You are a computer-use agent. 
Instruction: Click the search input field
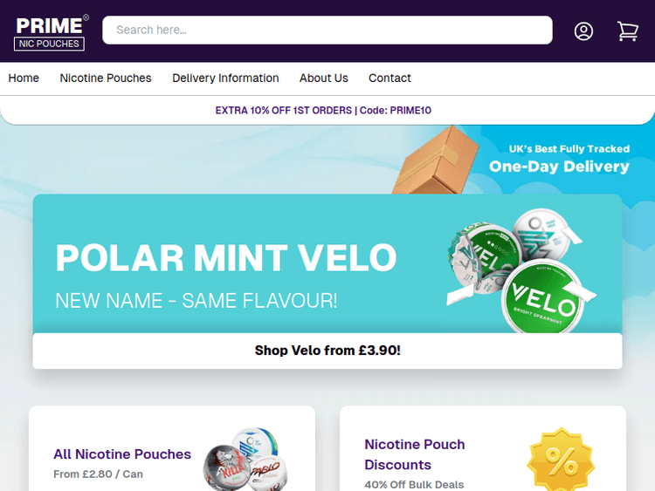coord(327,30)
